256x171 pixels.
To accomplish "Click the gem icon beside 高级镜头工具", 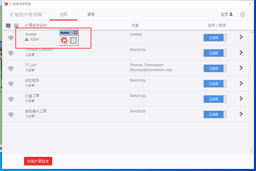I will (x=11, y=115).
